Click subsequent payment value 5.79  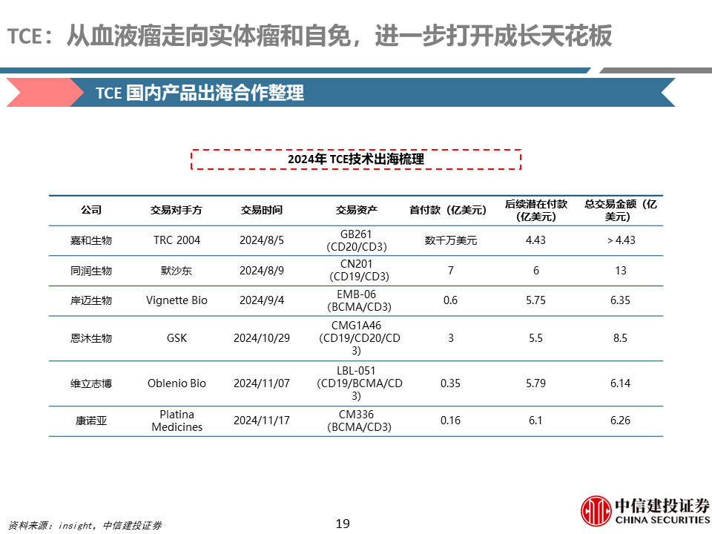coord(535,383)
